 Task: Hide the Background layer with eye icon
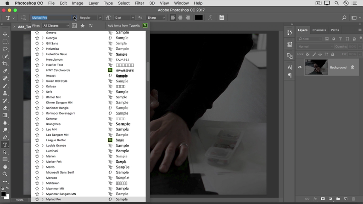pos(300,67)
